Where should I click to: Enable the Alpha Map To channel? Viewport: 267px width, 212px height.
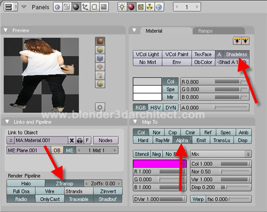[182, 140]
